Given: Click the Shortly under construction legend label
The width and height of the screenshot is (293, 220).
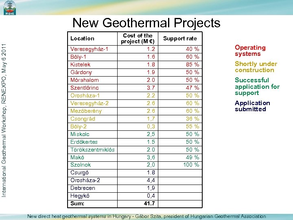Looking at the screenshot, I should click(256, 67).
